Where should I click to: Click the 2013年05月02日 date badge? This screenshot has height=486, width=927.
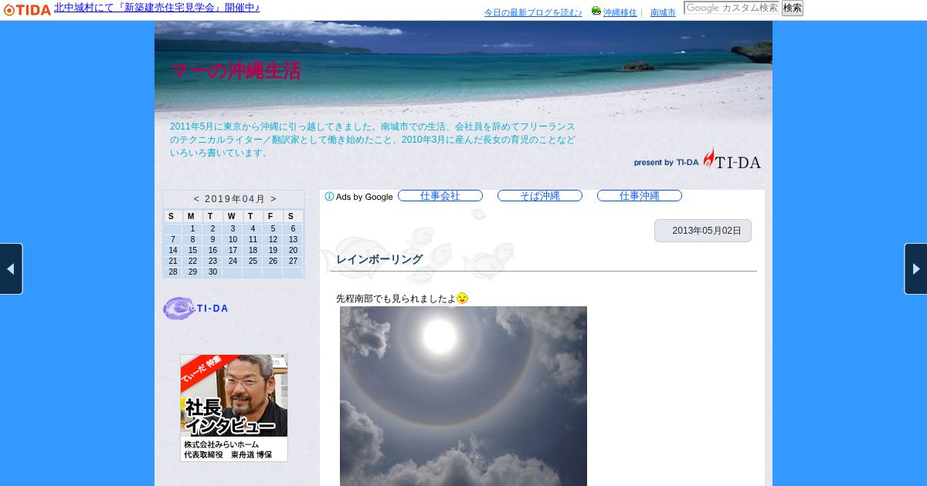click(x=703, y=231)
